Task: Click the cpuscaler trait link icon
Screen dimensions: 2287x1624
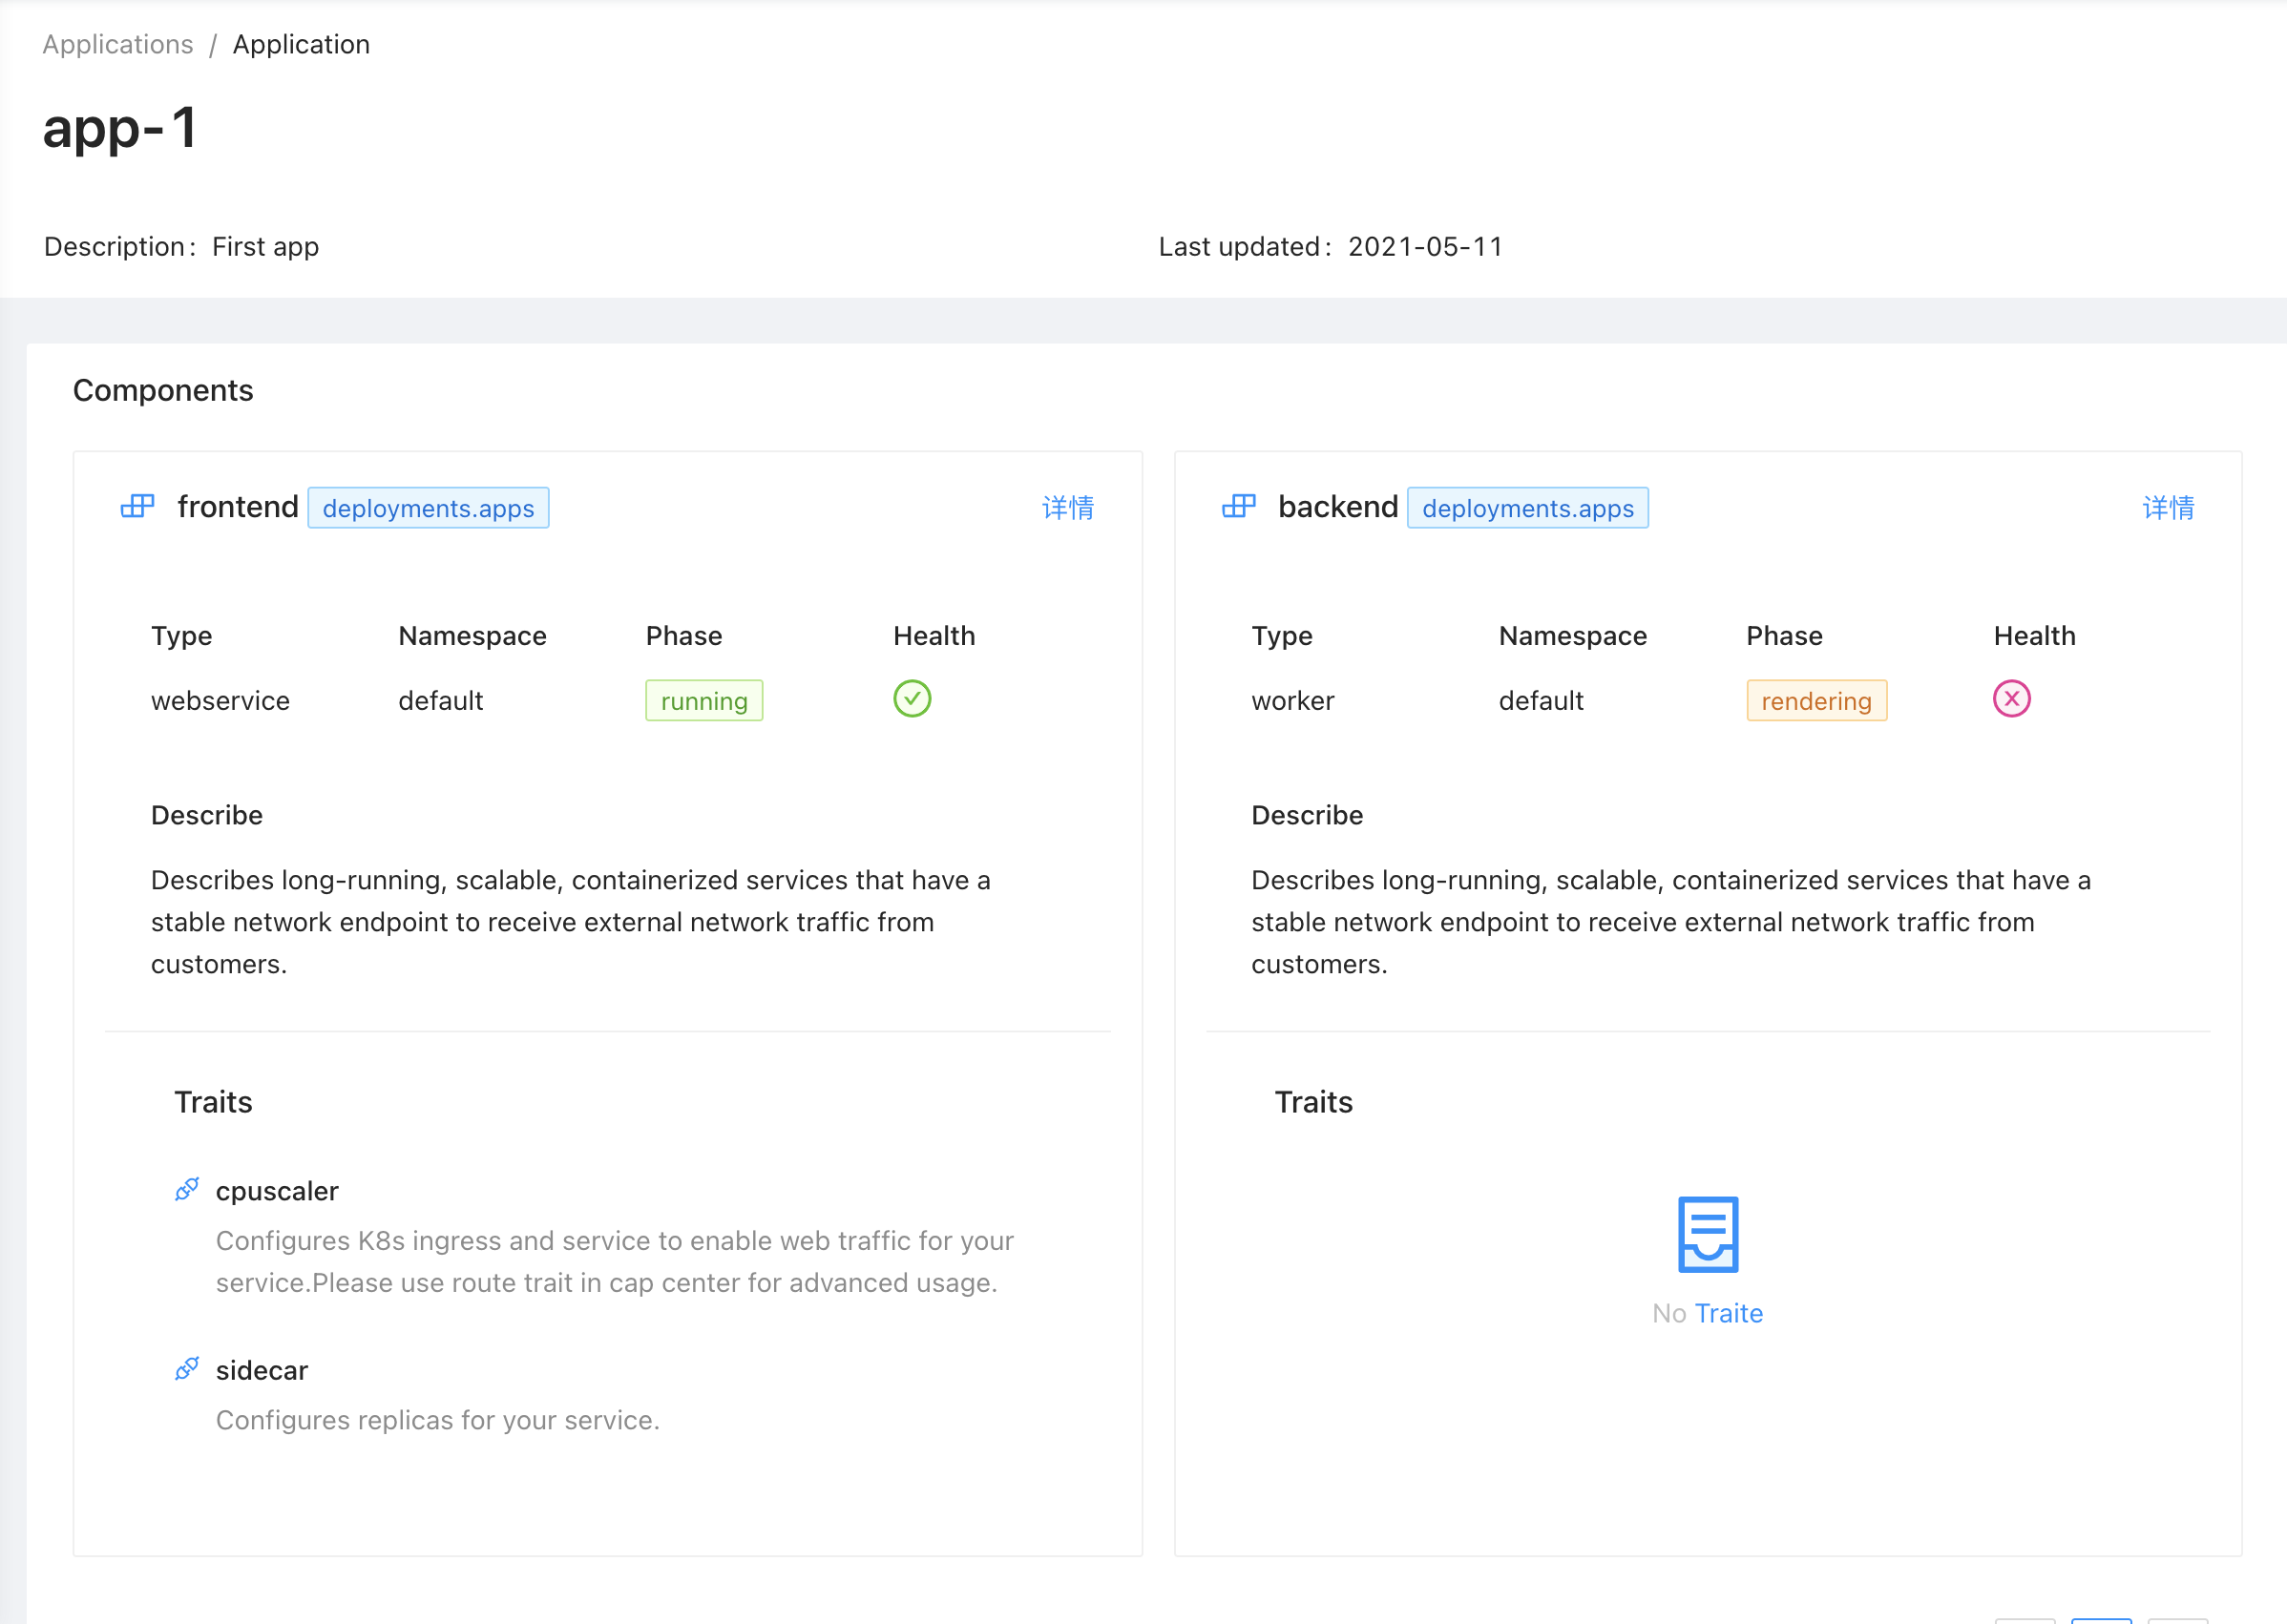Action: pyautogui.click(x=187, y=1190)
